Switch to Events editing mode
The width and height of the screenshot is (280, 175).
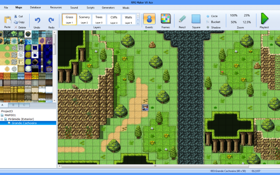[149, 19]
